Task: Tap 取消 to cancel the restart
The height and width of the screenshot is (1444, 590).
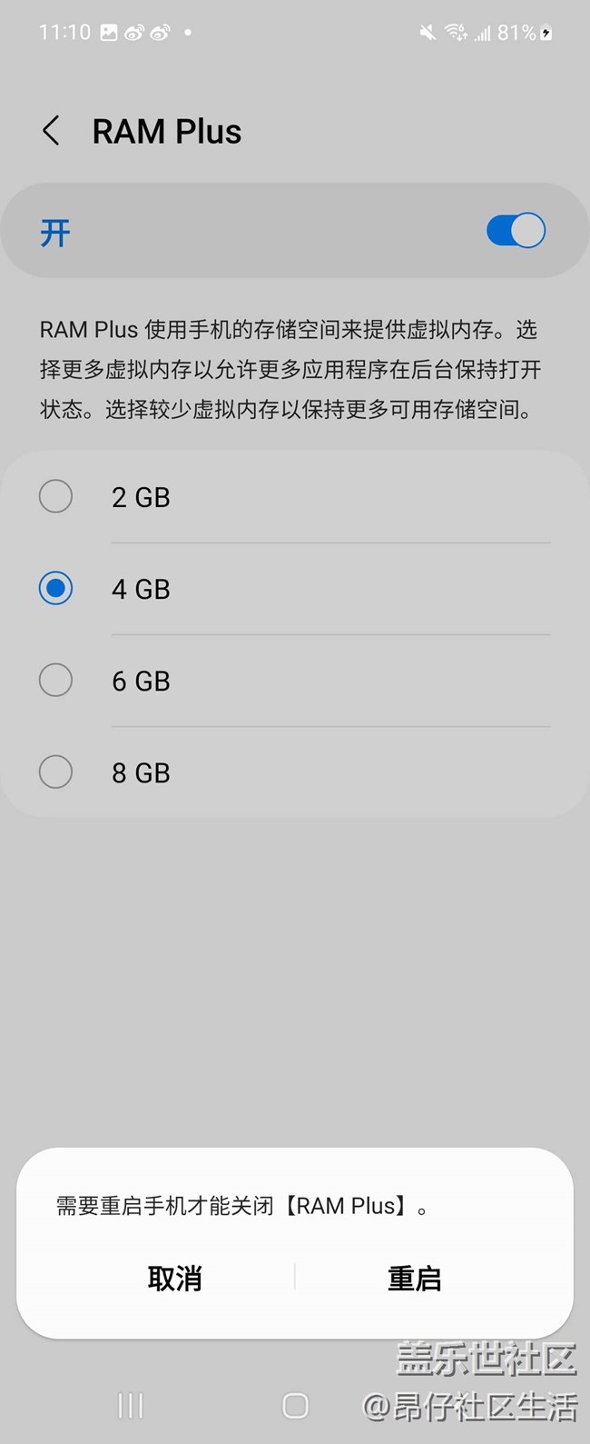Action: (174, 1279)
